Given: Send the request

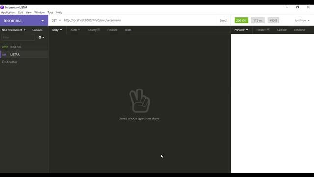Looking at the screenshot, I should tap(223, 20).
